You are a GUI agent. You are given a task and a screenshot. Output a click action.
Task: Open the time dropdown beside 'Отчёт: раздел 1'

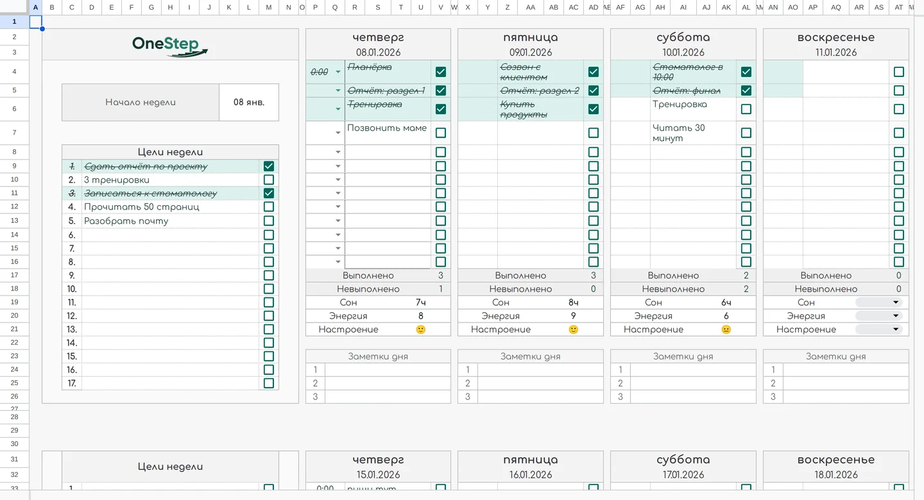(338, 91)
